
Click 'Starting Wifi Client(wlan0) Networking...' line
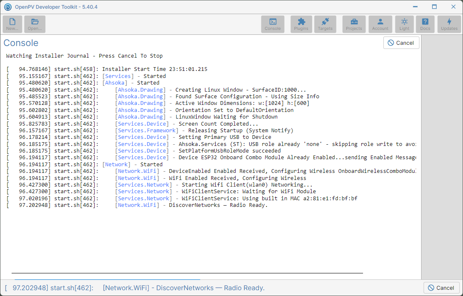(159, 185)
